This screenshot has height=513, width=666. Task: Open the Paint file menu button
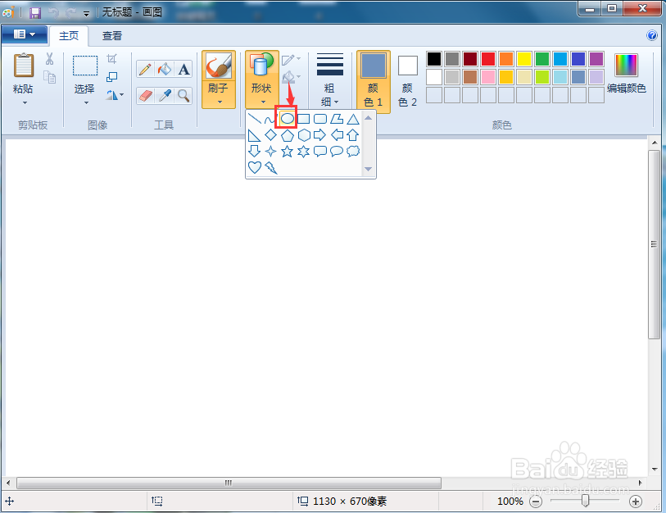tap(25, 34)
